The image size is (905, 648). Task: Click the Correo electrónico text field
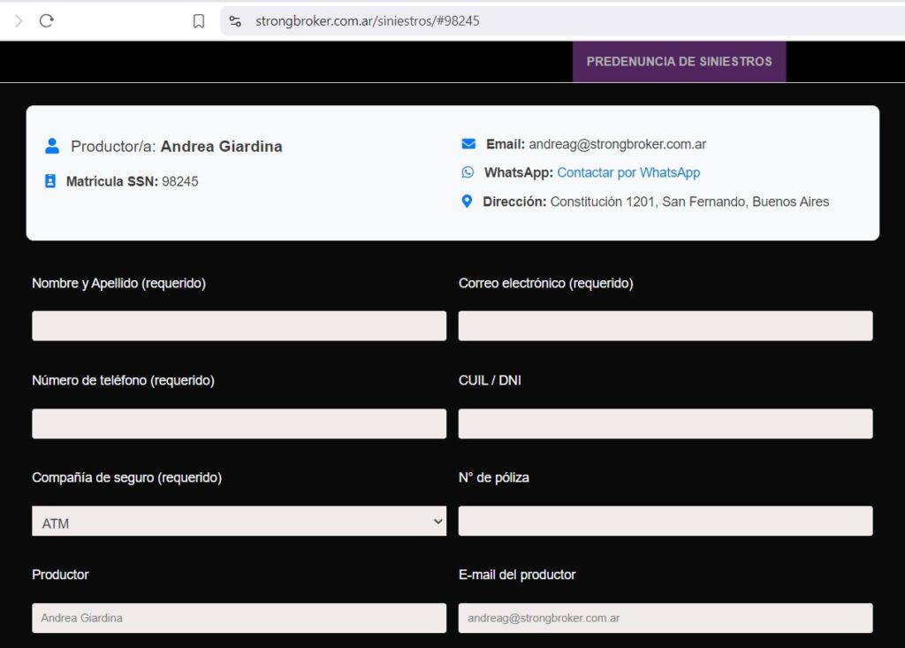(665, 325)
